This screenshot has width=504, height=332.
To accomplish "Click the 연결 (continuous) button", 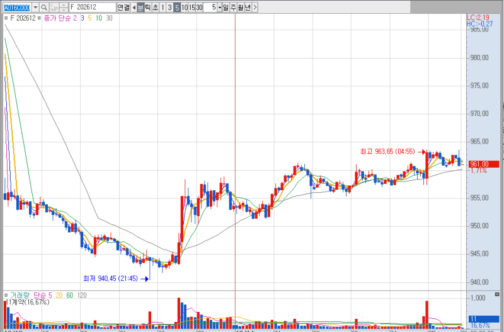I will tap(123, 7).
